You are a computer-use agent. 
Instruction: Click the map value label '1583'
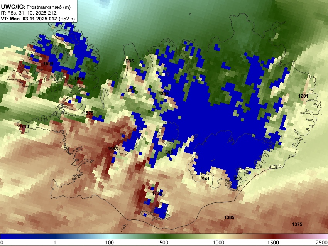point(113,149)
